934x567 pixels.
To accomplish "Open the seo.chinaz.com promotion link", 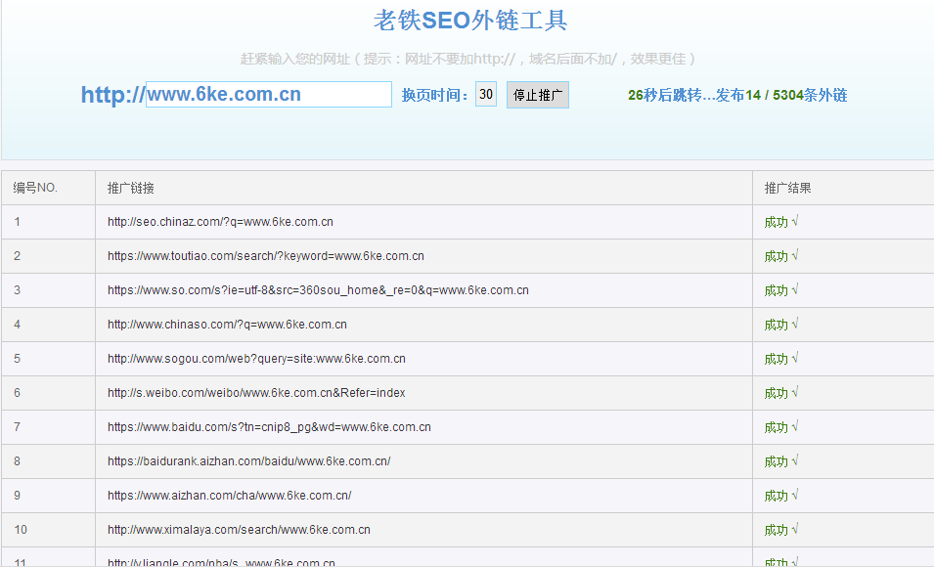I will [220, 222].
